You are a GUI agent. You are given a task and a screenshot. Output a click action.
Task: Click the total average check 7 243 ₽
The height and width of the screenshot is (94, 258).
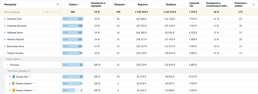tap(193, 12)
